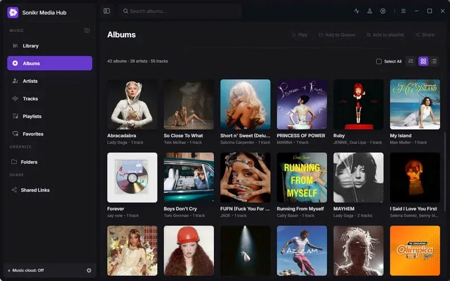The height and width of the screenshot is (281, 450).
Task: Open the circular target settings icon
Action: tap(383, 11)
